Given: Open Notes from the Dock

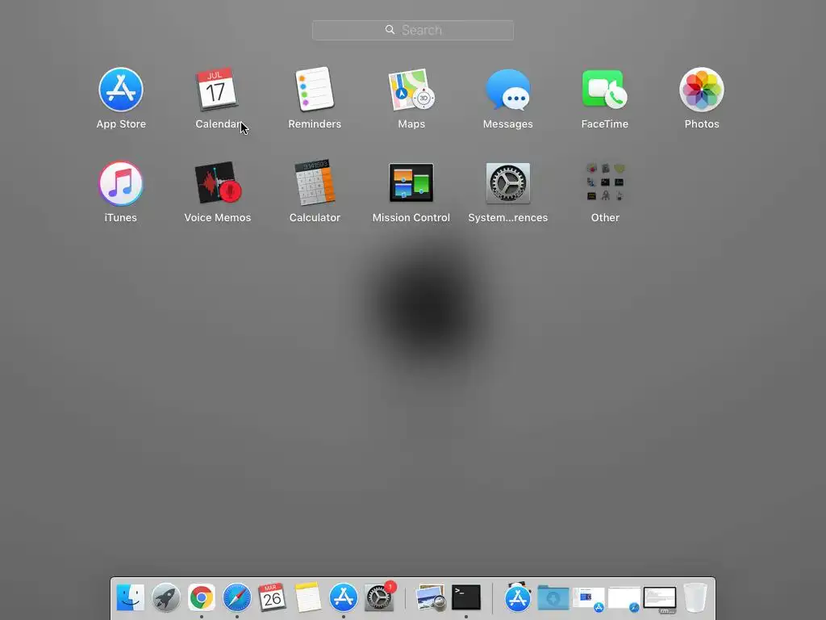Looking at the screenshot, I should click(x=307, y=597).
